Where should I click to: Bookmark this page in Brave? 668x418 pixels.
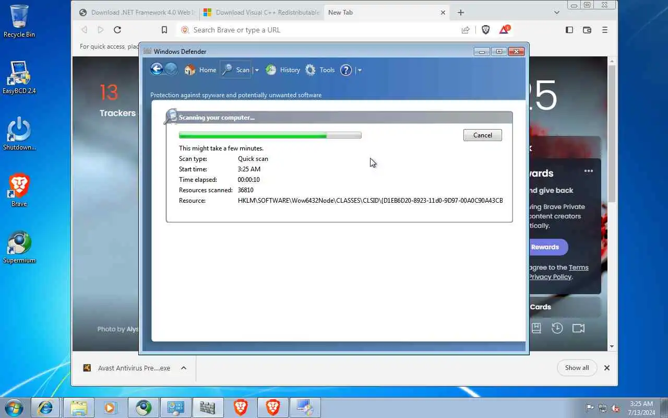coord(164,30)
